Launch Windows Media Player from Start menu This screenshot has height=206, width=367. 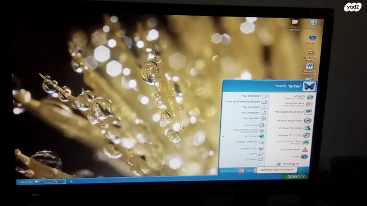(294, 121)
